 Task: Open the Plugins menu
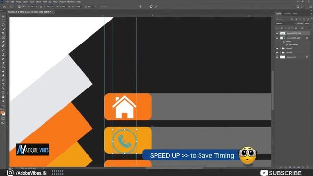click(x=63, y=2)
